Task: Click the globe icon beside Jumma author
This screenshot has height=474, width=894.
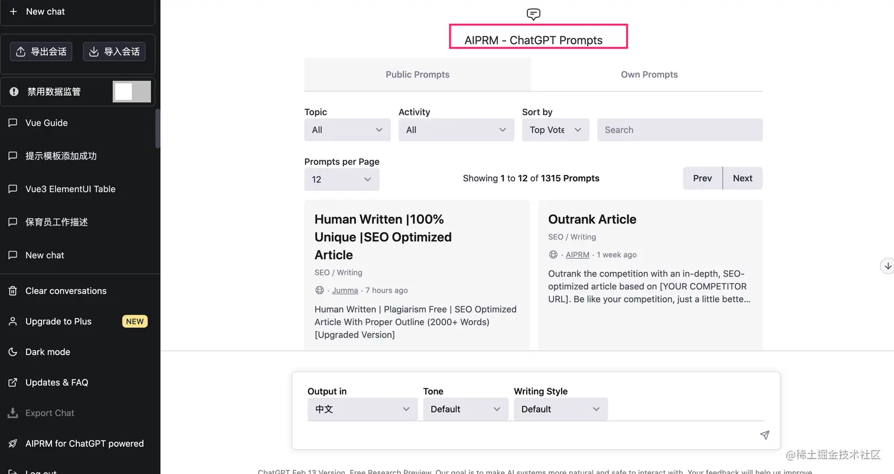Action: pos(320,290)
